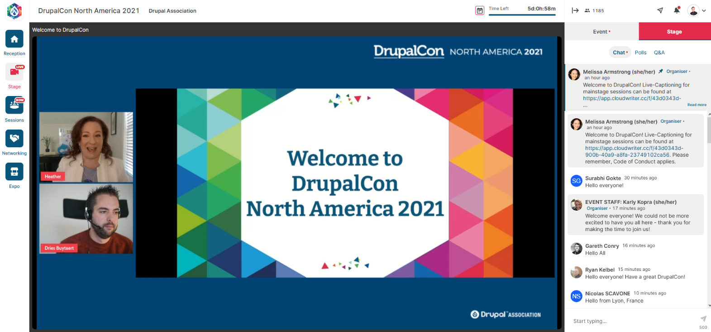Click the Welcome to DrupalCon session title

60,30
